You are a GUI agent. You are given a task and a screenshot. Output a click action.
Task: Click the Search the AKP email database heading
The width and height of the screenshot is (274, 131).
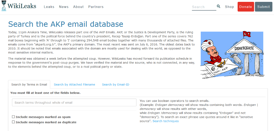point(66,24)
